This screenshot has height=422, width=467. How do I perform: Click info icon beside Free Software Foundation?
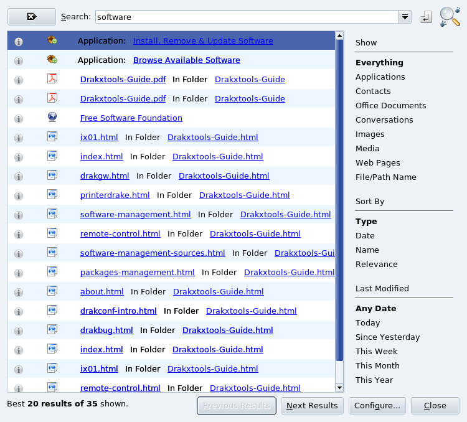19,118
